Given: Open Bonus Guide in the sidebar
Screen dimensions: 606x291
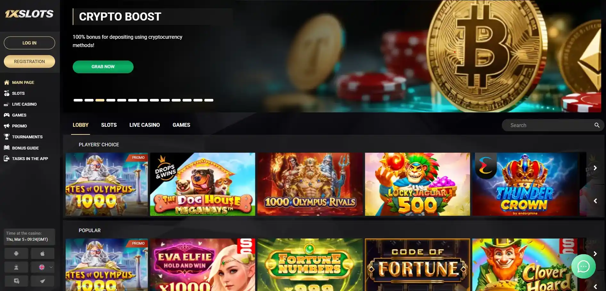Looking at the screenshot, I should coord(25,148).
